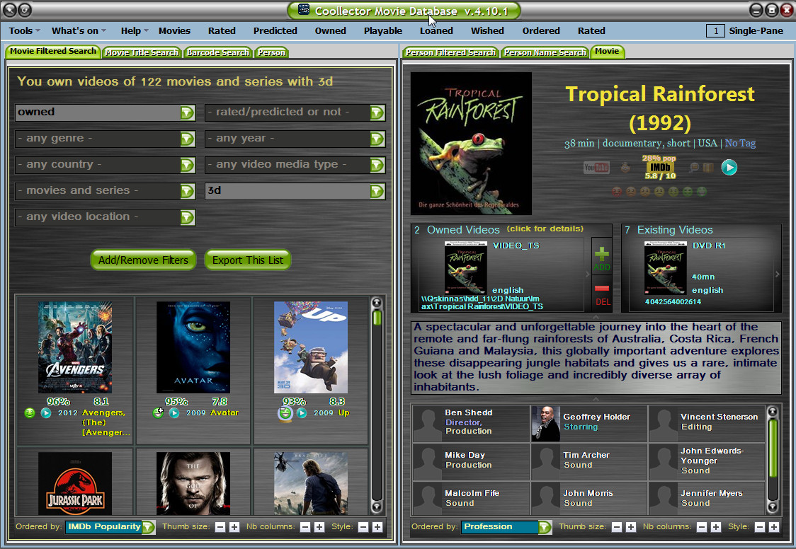
Task: Open the 'rated/predicted or not' dropdown
Action: tap(295, 112)
